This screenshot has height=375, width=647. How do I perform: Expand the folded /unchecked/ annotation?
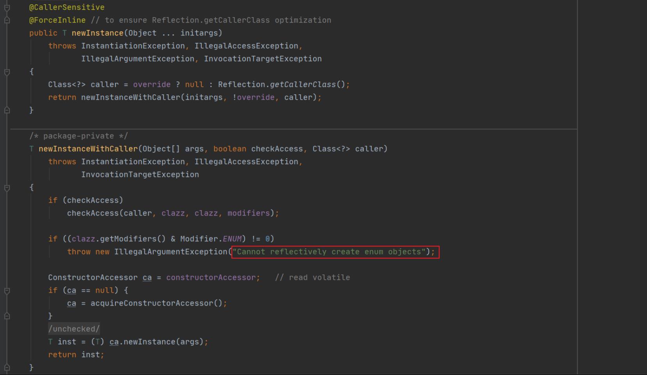[x=74, y=329]
